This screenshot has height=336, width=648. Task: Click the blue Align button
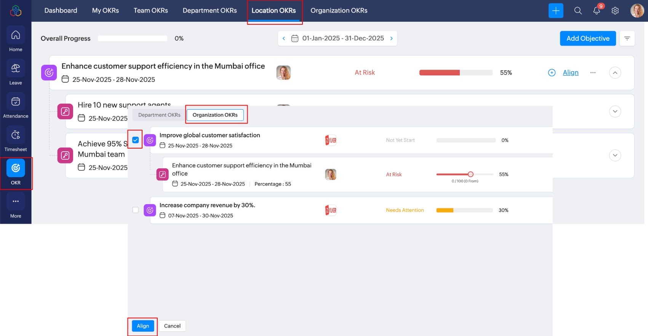tap(143, 326)
